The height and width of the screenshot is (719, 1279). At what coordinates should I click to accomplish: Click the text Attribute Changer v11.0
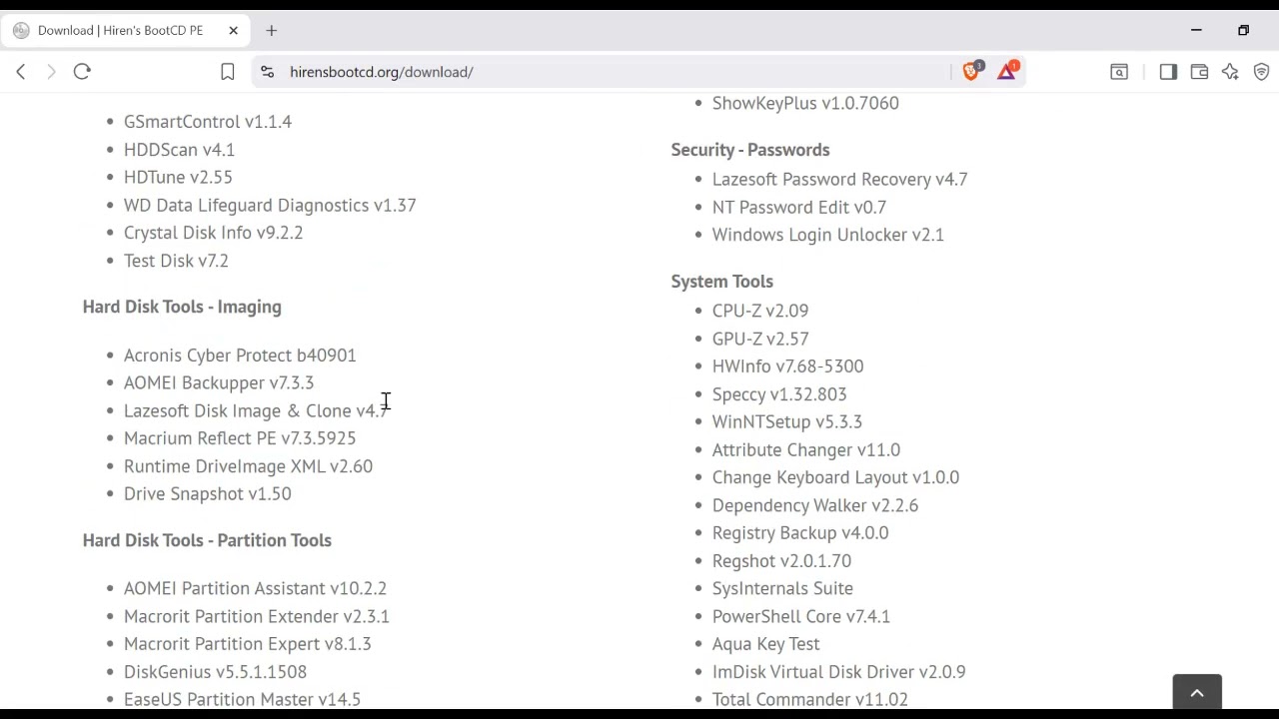806,449
